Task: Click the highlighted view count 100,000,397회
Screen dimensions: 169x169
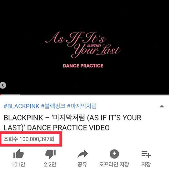Action: tap(29, 139)
